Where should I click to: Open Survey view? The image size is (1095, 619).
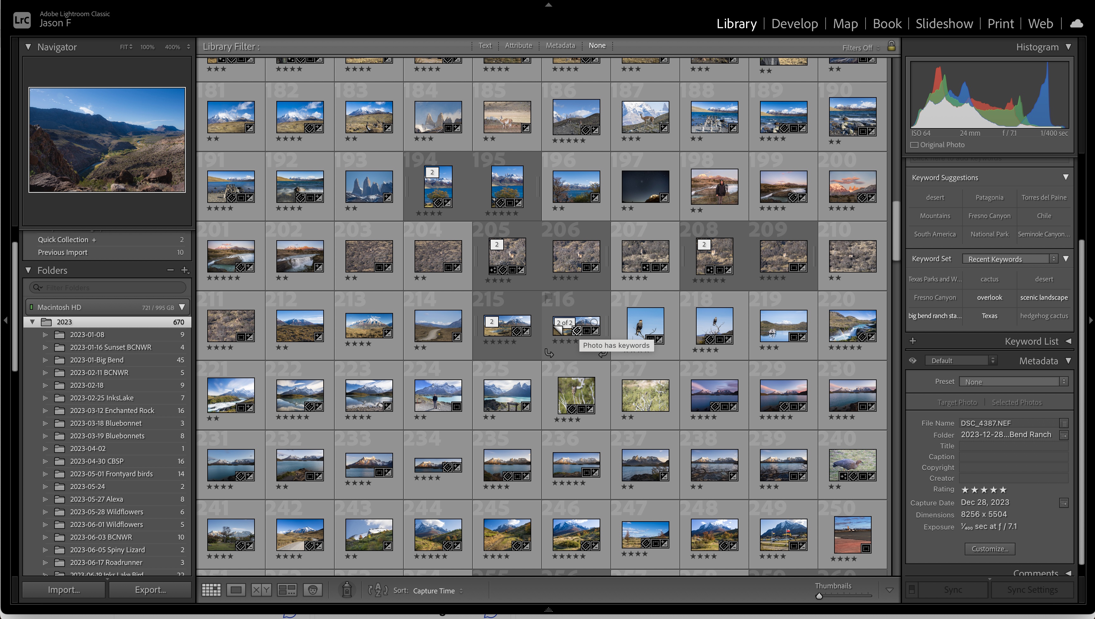287,590
